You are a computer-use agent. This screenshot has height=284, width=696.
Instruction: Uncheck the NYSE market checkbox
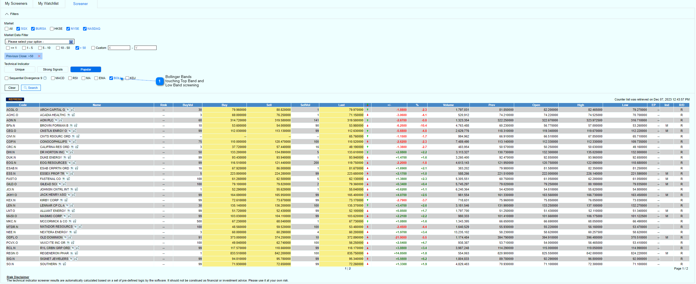pyautogui.click(x=68, y=29)
